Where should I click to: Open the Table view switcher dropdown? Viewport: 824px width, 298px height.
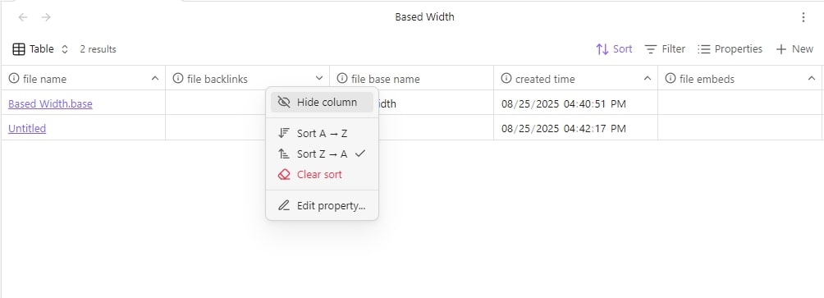41,49
